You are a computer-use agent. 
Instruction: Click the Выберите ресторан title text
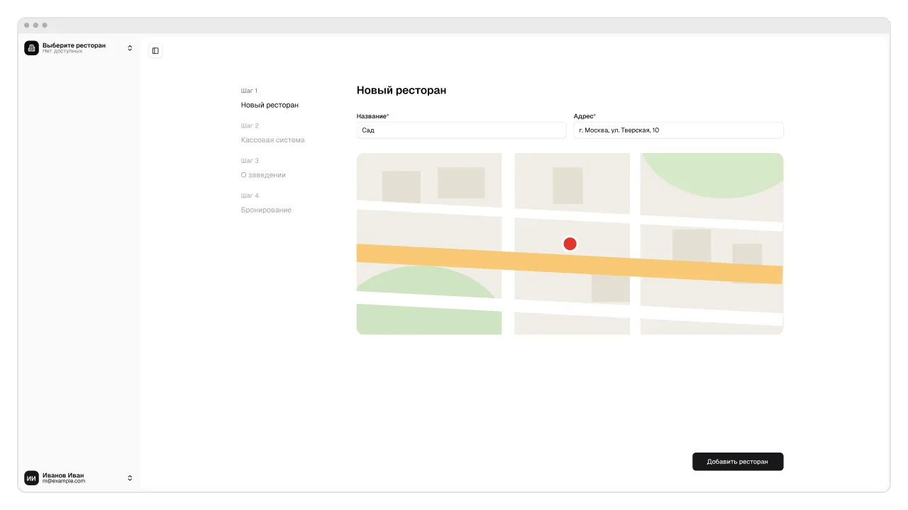[x=74, y=45]
